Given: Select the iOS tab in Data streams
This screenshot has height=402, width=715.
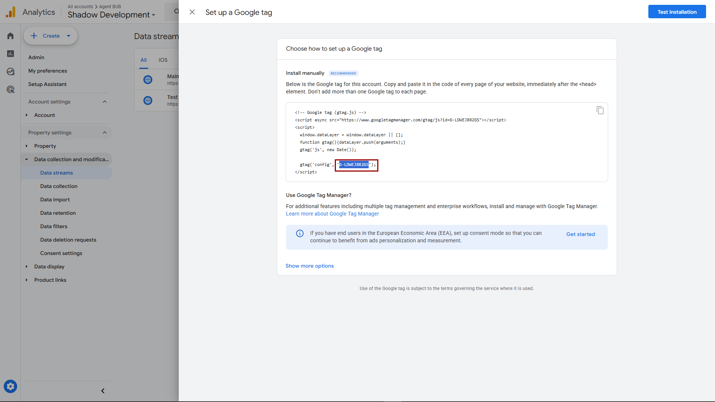Looking at the screenshot, I should pyautogui.click(x=163, y=60).
